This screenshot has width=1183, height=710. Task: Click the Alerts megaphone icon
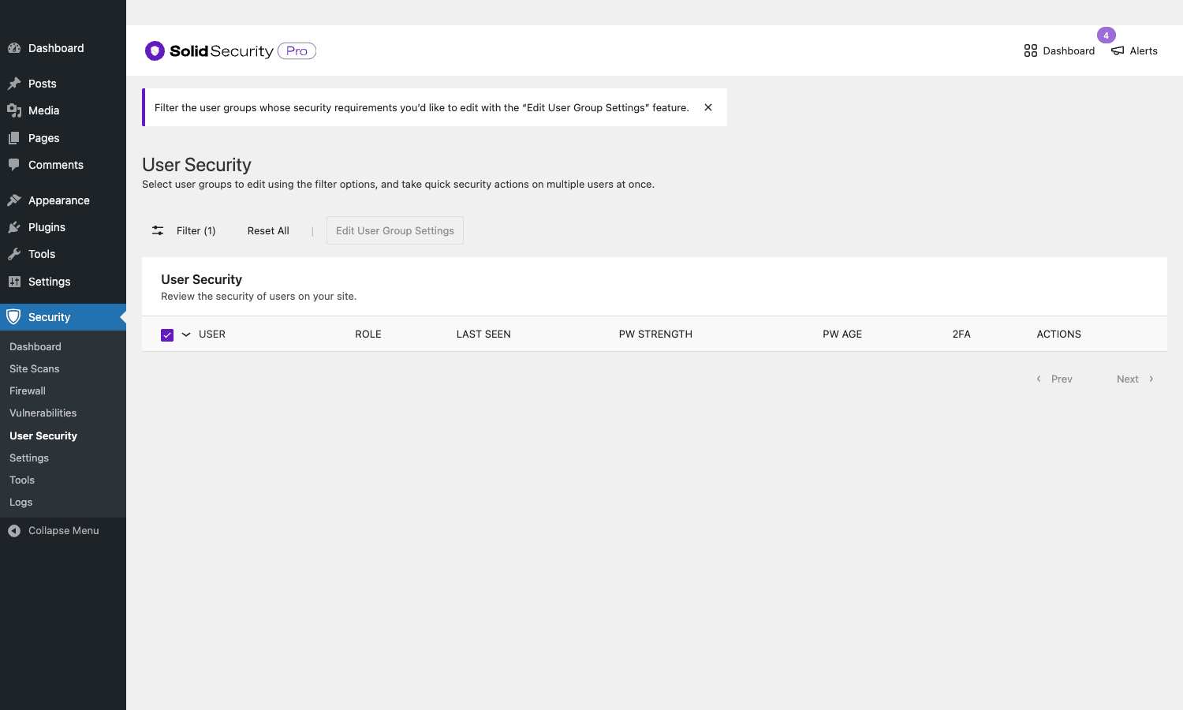pos(1118,50)
